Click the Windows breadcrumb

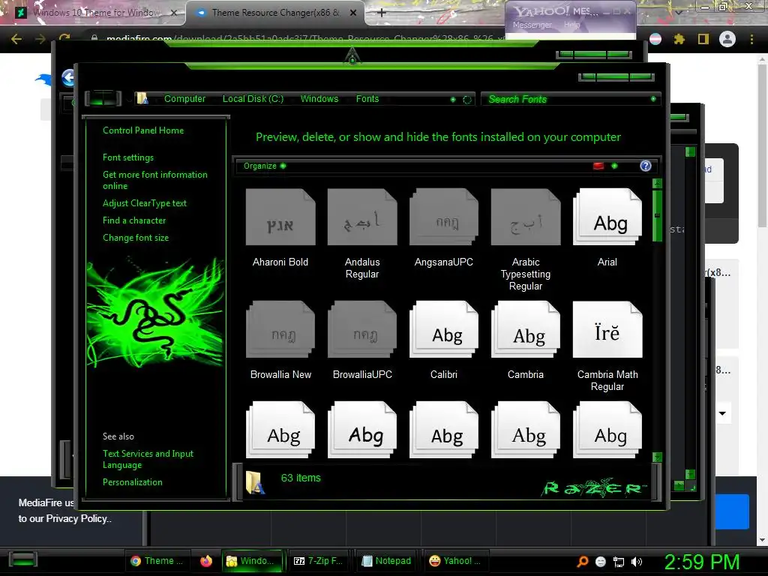coord(319,98)
